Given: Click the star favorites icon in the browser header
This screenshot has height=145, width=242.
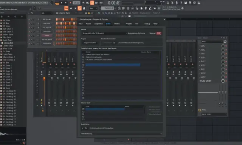Looking at the screenshot, I should pos(22,17).
